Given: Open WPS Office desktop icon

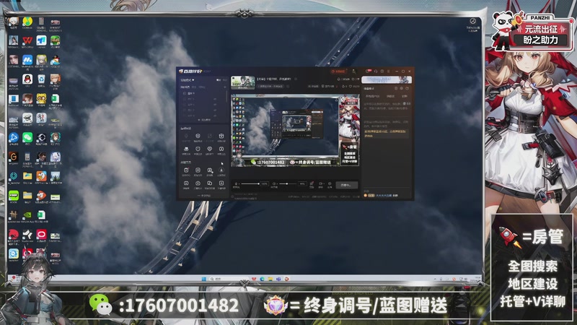Looking at the screenshot, I should coord(27,40).
